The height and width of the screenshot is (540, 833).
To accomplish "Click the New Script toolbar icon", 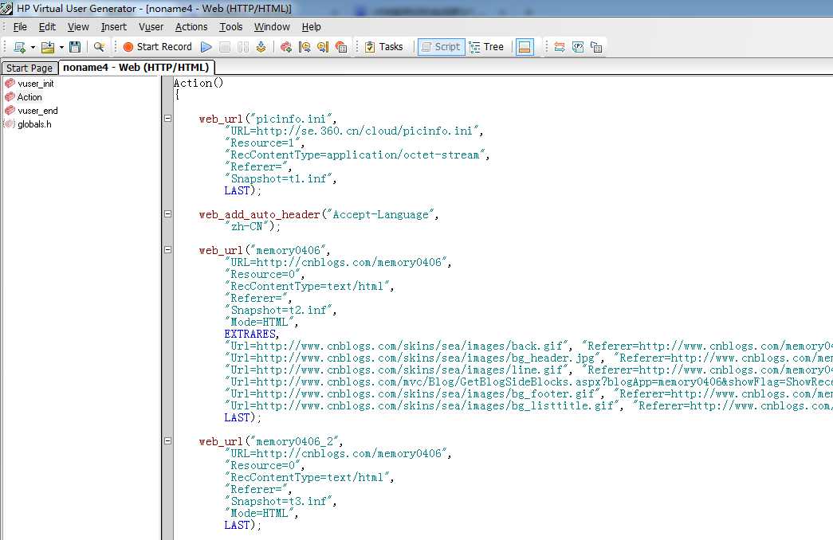I will (x=20, y=47).
